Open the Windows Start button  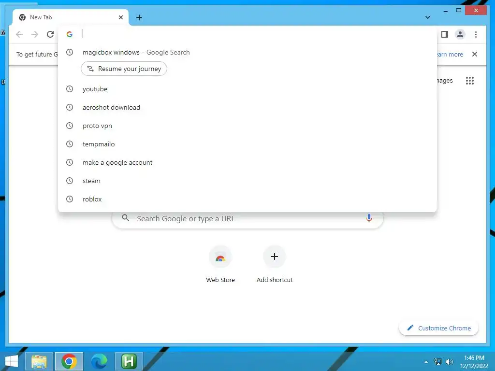pos(12,361)
